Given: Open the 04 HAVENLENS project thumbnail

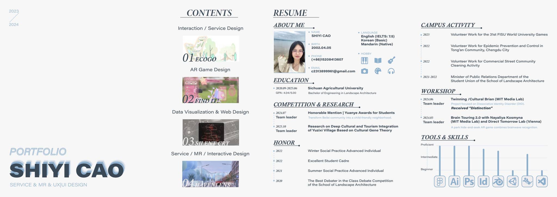Looking at the screenshot, I should coord(211,174).
